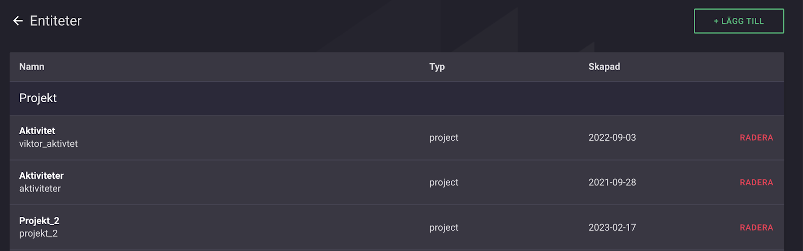This screenshot has width=803, height=251.
Task: Click the type cell of the Aktivitet row
Action: point(444,138)
